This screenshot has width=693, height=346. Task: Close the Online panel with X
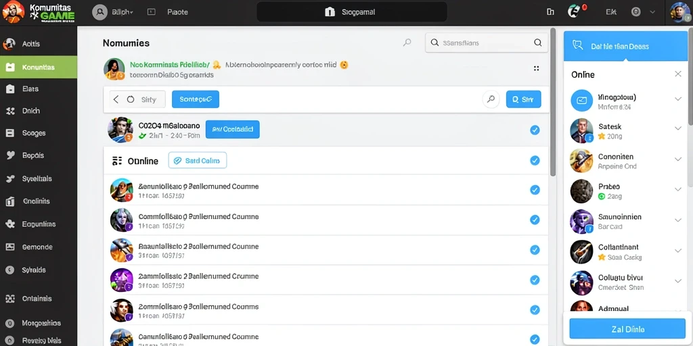pos(678,74)
